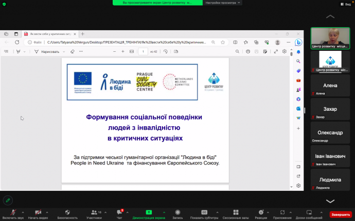
Task: Open the Безопасность security icon
Action: (67, 212)
